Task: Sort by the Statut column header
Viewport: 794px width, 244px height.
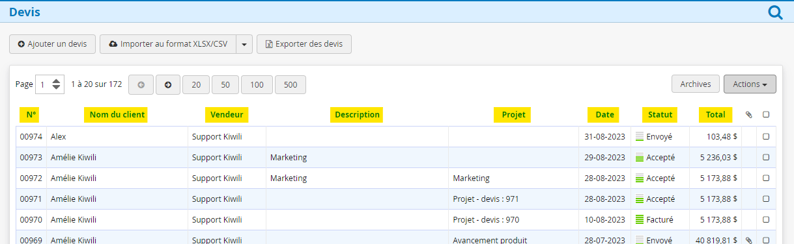Action: pos(660,115)
